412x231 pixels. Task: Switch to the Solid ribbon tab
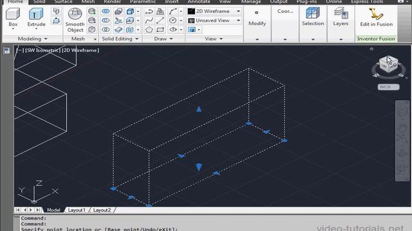[39, 2]
